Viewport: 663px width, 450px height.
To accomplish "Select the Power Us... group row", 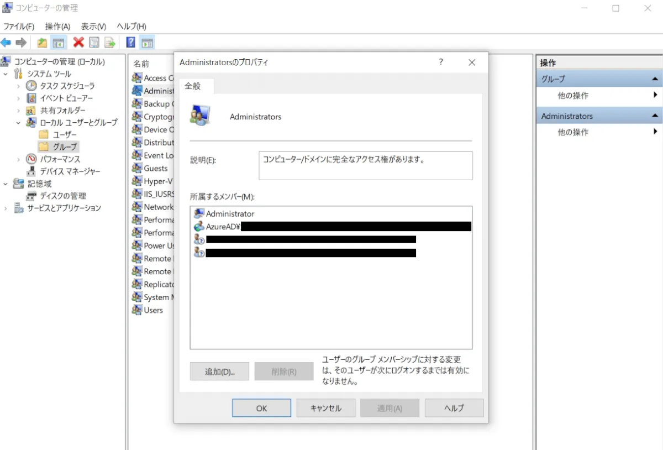I will click(152, 245).
